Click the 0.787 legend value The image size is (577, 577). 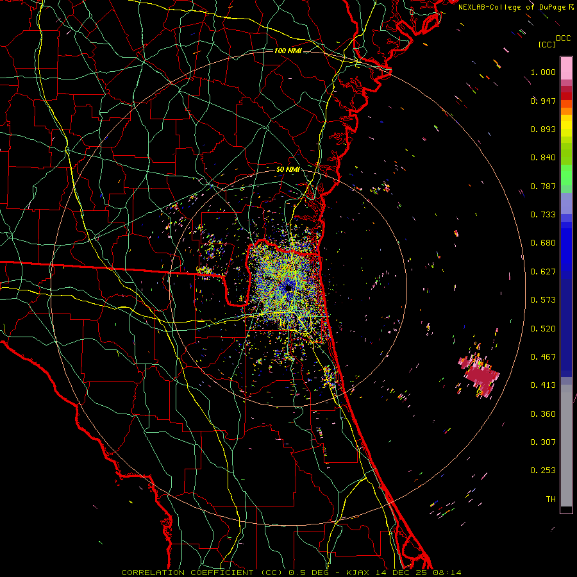tap(543, 186)
